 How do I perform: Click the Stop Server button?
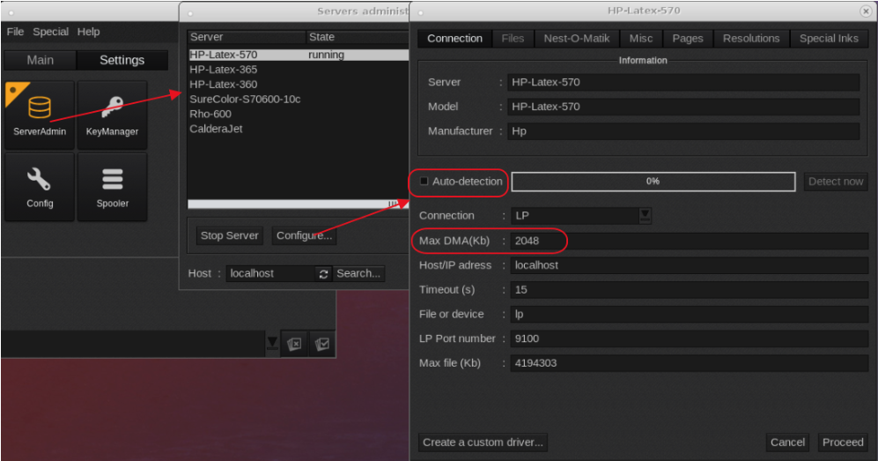229,236
